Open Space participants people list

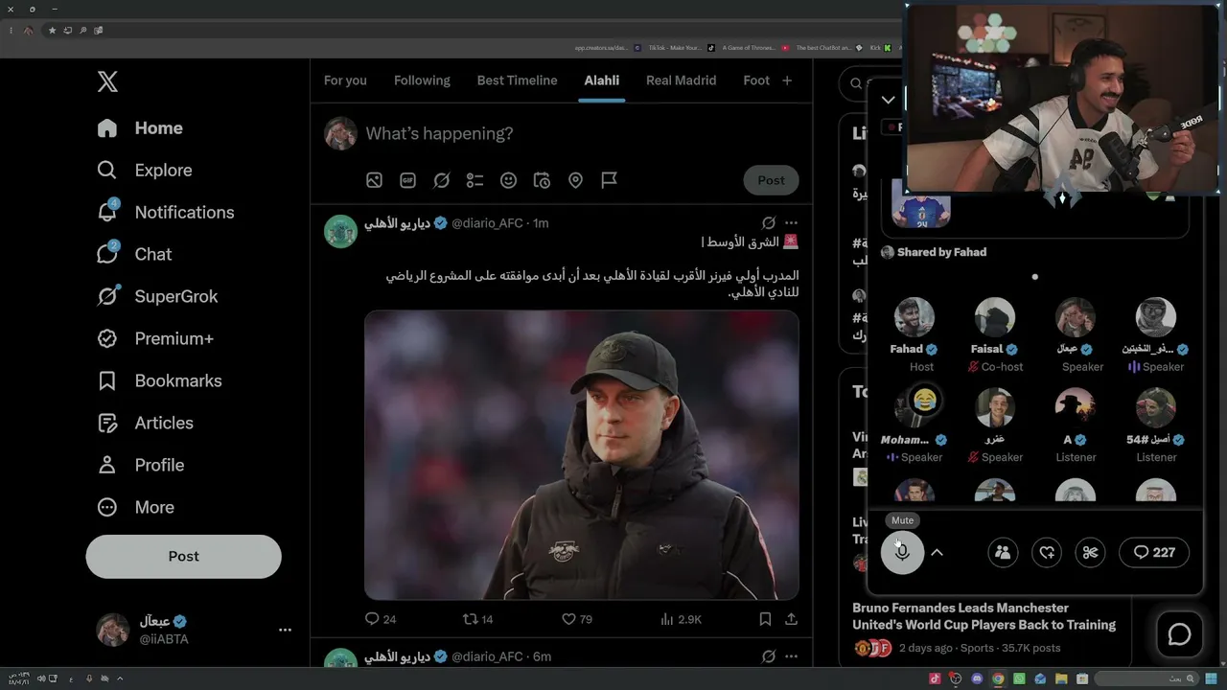(x=1003, y=552)
